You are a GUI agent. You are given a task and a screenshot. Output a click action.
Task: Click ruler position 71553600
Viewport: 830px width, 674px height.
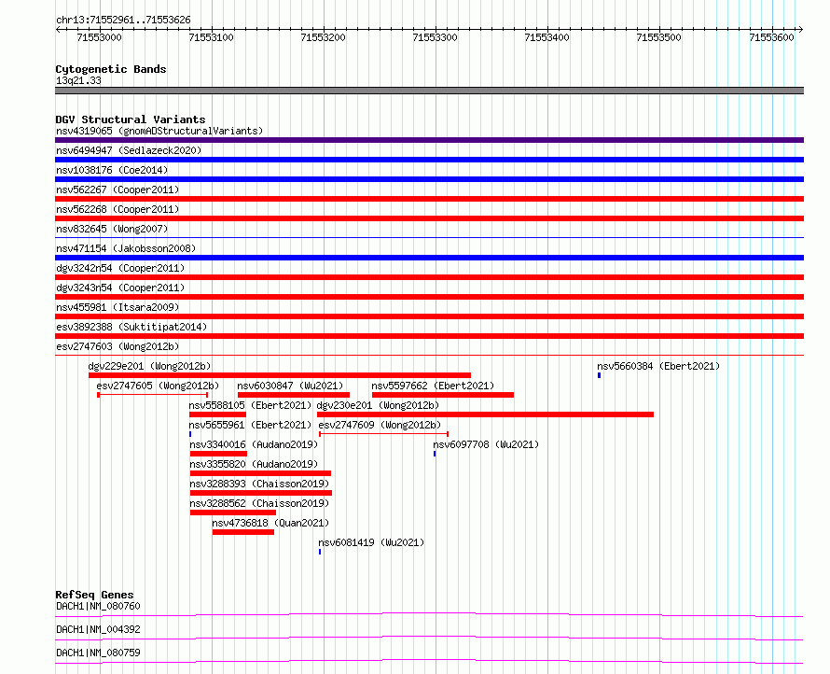pos(771,37)
